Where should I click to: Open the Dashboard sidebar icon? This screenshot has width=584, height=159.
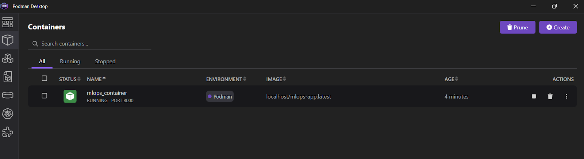[8, 22]
